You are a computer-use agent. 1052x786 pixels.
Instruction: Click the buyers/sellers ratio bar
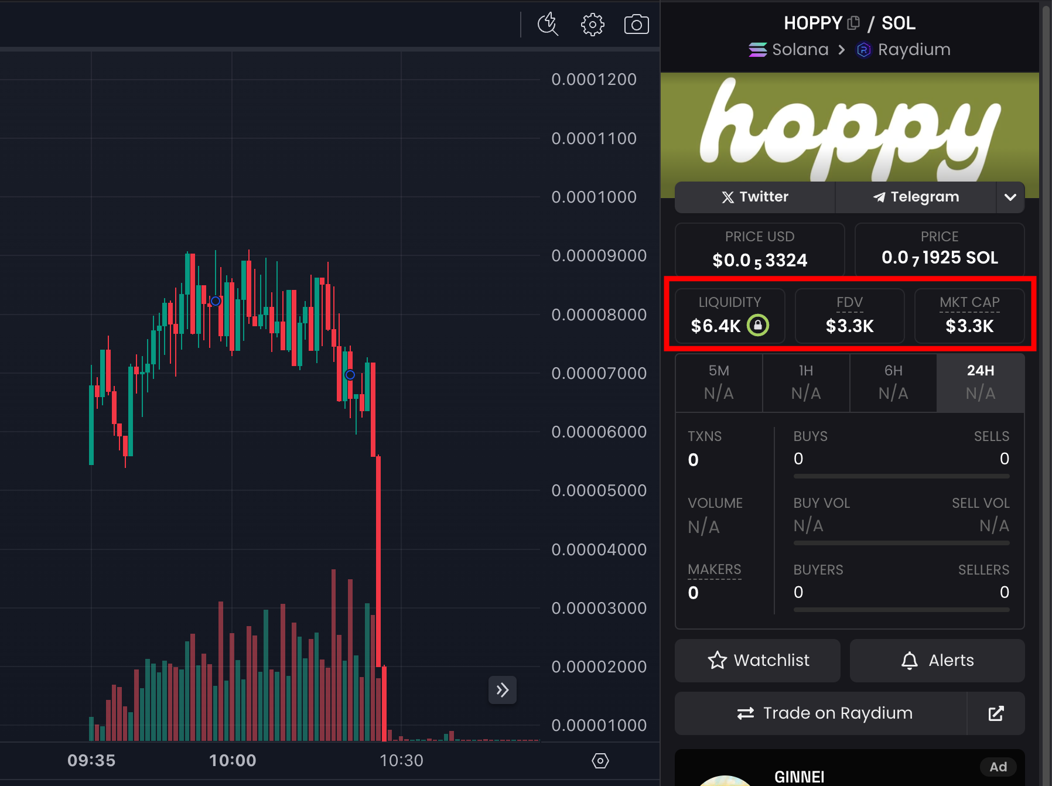tap(901, 610)
